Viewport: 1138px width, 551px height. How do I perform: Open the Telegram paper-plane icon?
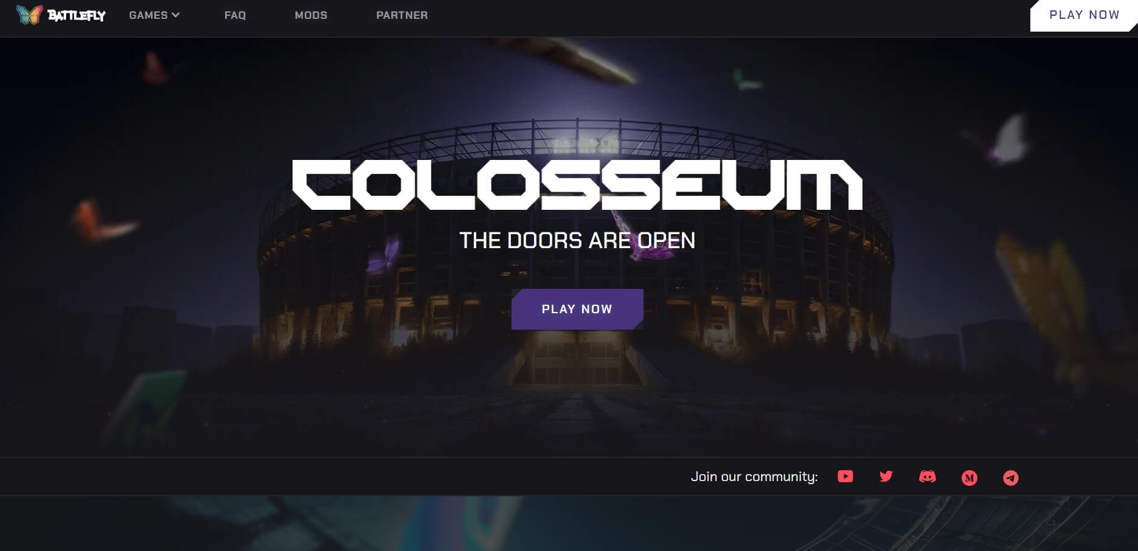[1010, 478]
